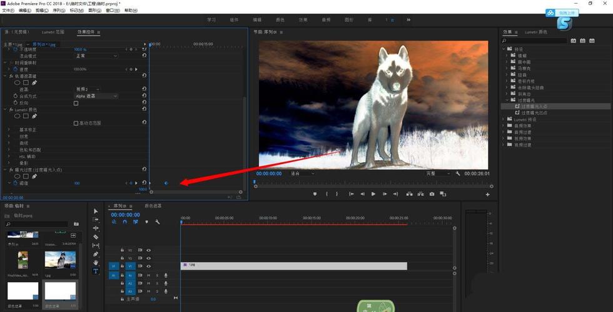This screenshot has height=312, width=613.
Task: Open timeline display settings wrench icon
Action: pos(158,222)
